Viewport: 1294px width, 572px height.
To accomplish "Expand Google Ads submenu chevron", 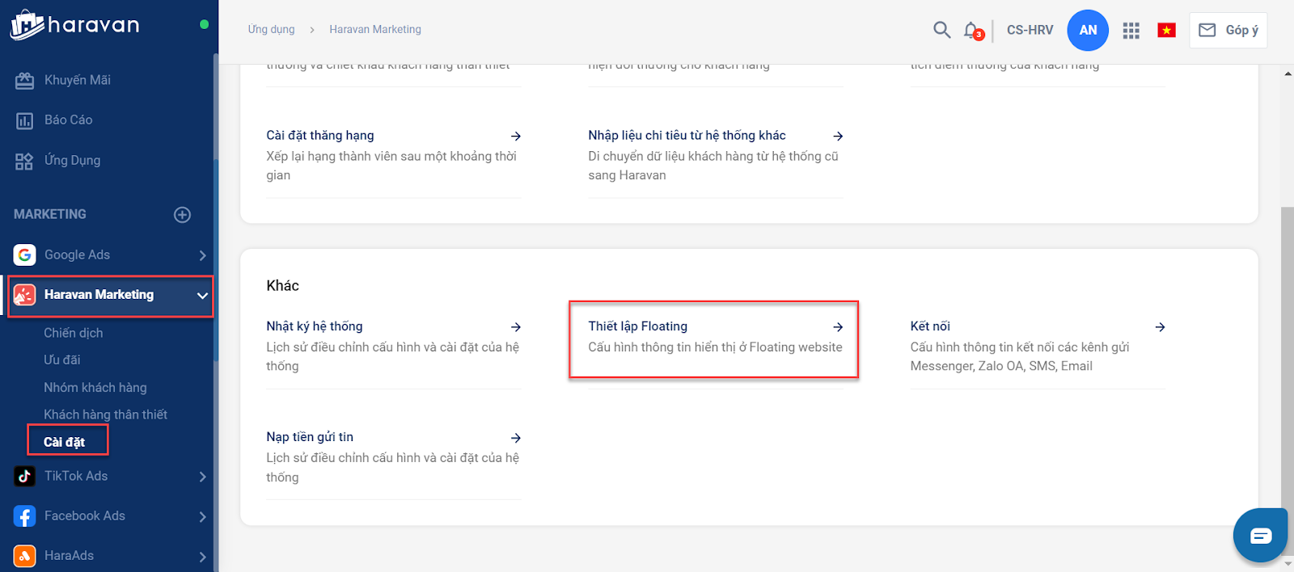I will tap(202, 255).
